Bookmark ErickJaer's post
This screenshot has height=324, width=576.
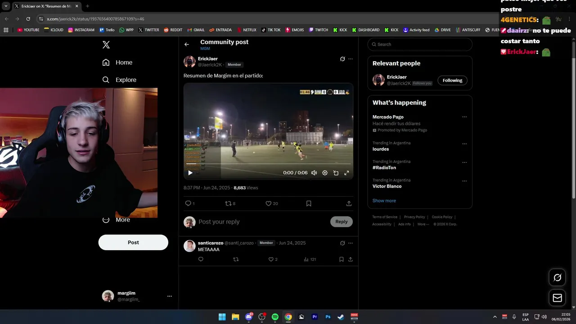tap(309, 203)
